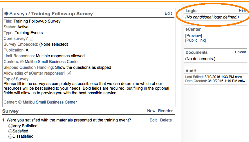Reorder the survey questions
The image size is (249, 142).
[165, 111]
